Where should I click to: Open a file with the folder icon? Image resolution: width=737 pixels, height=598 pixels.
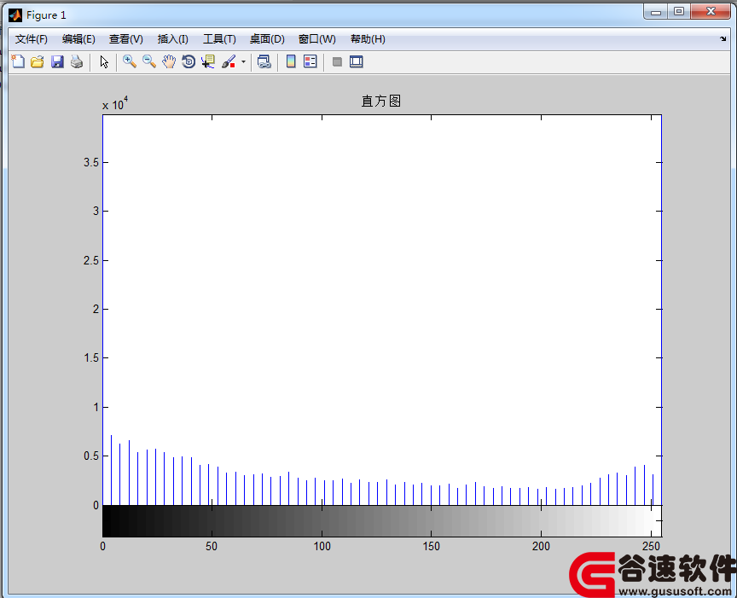(38, 61)
